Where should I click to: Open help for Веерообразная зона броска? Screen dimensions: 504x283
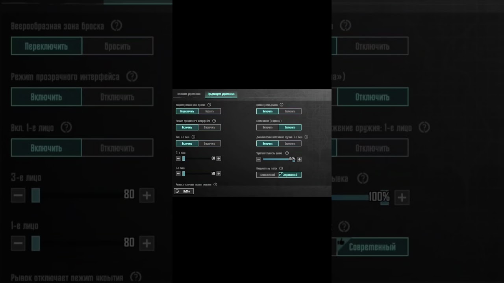(209, 105)
